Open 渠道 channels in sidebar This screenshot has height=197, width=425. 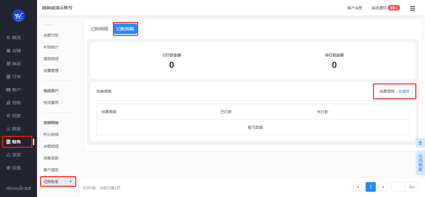(x=14, y=155)
